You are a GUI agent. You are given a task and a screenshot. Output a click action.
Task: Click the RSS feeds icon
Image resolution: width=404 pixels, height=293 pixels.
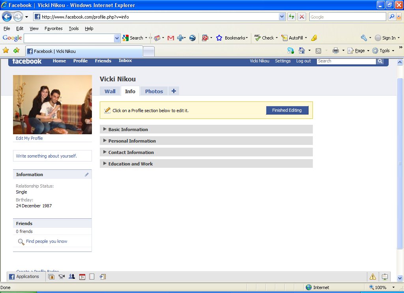click(318, 51)
